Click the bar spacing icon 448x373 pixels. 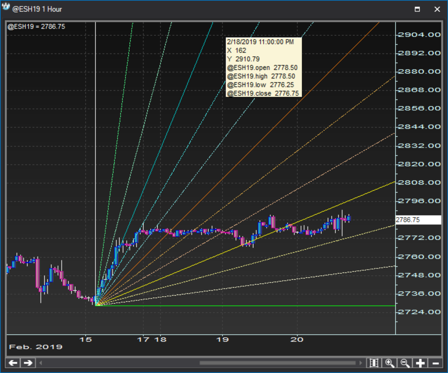point(374,363)
